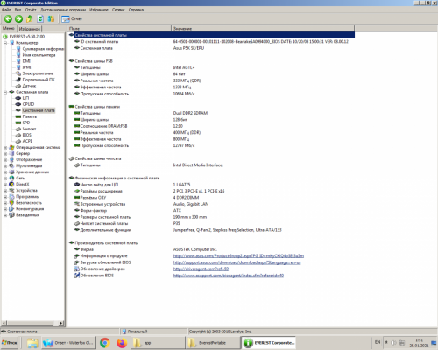Open the Отчёт report button in toolbar

(72, 19)
